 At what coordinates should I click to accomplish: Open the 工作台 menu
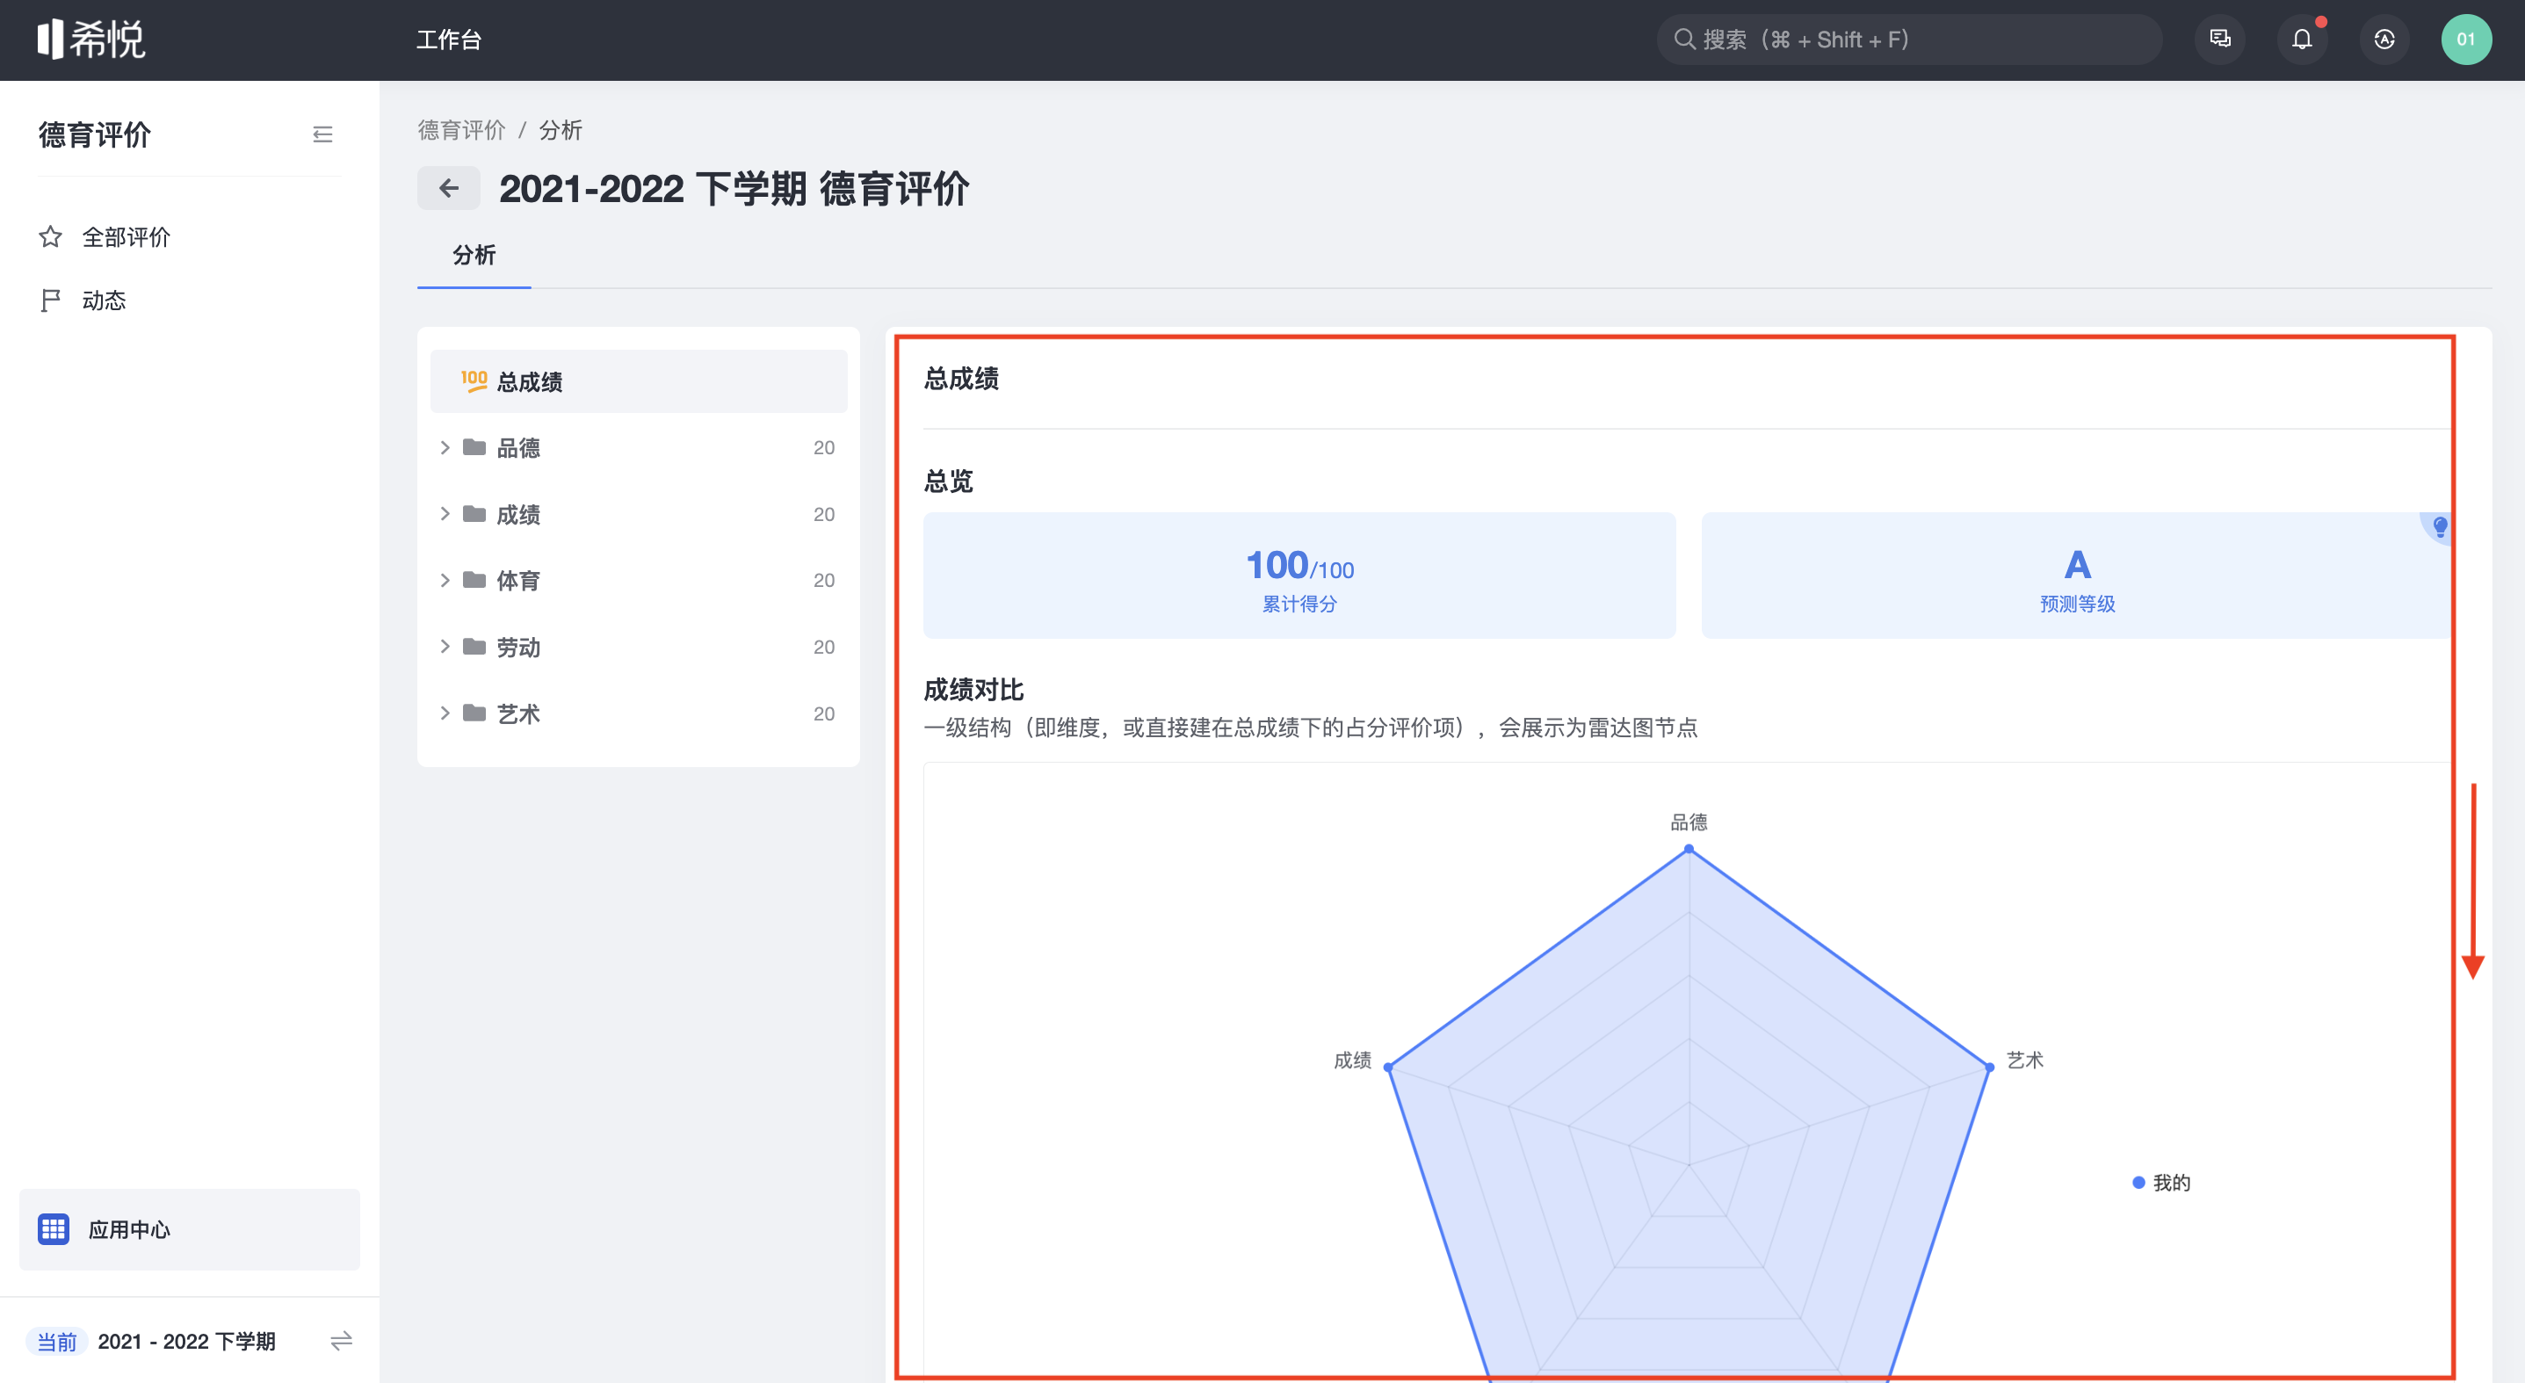point(449,40)
